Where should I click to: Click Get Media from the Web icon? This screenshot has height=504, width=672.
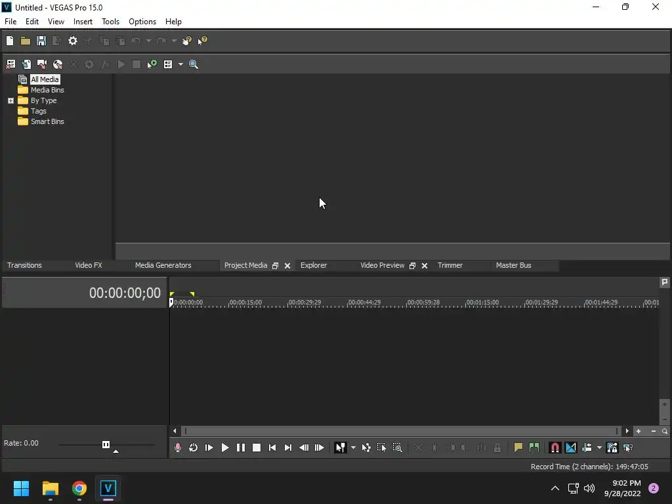[58, 64]
